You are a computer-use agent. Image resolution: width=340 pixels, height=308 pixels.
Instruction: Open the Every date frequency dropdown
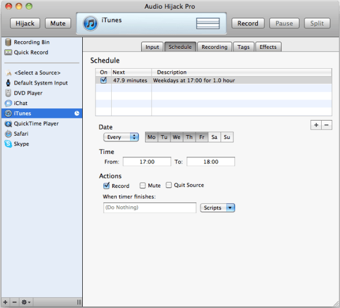click(x=121, y=137)
